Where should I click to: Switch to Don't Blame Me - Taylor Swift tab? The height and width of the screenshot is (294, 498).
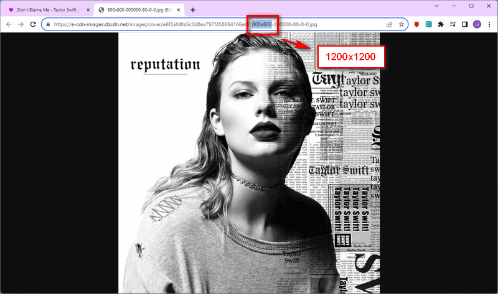tap(50, 10)
